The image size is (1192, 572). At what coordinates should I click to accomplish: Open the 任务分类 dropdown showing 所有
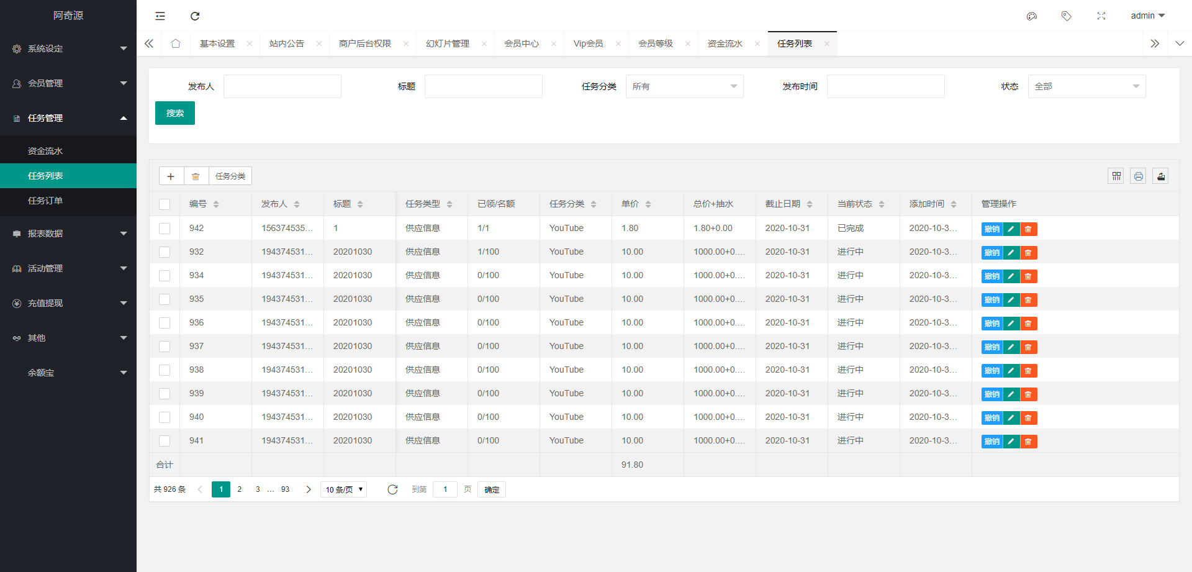tap(684, 86)
